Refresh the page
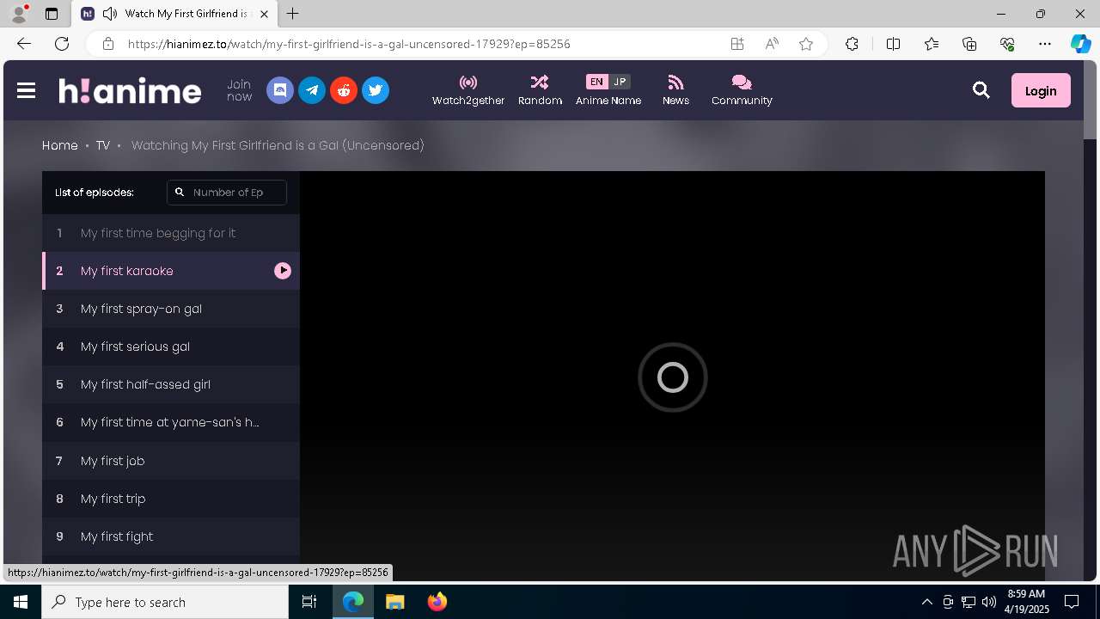 (x=62, y=44)
